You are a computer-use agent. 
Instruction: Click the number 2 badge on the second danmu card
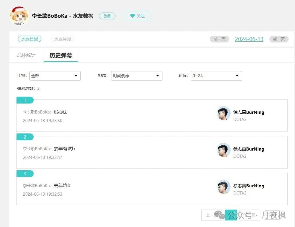click(25, 137)
